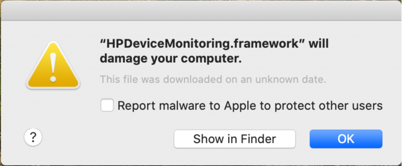Click the word "Finder" on the white button
The width and height of the screenshot is (402, 166).
pyautogui.click(x=258, y=139)
